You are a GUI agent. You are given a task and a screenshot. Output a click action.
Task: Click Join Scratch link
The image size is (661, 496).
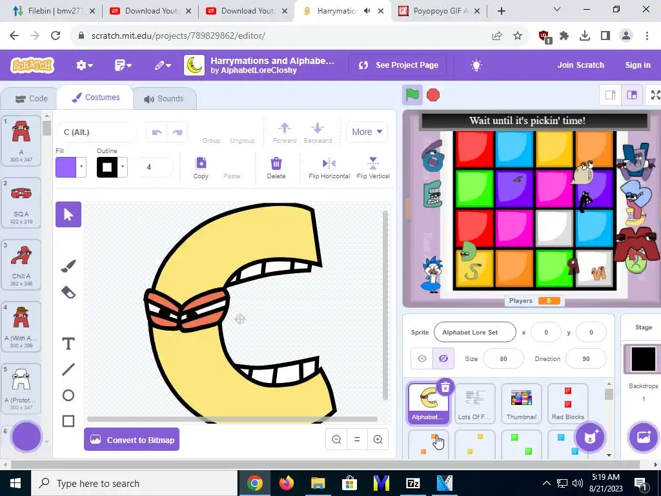580,65
